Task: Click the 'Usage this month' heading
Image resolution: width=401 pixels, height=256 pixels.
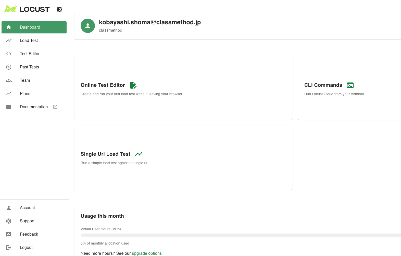Action: (x=102, y=216)
